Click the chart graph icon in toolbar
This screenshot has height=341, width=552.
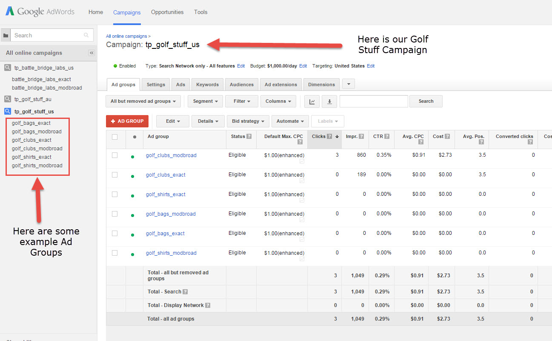tap(312, 101)
